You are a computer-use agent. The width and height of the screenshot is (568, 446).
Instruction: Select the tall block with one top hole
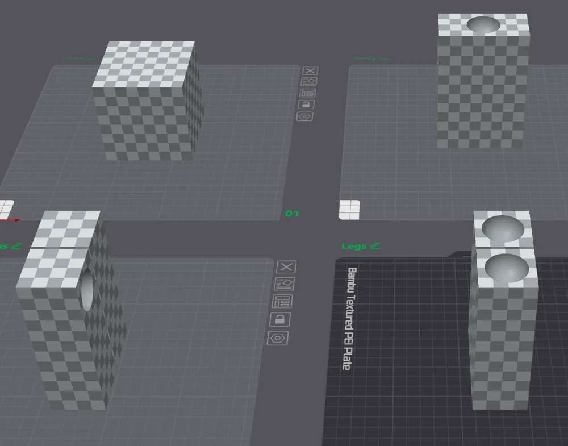click(x=483, y=81)
